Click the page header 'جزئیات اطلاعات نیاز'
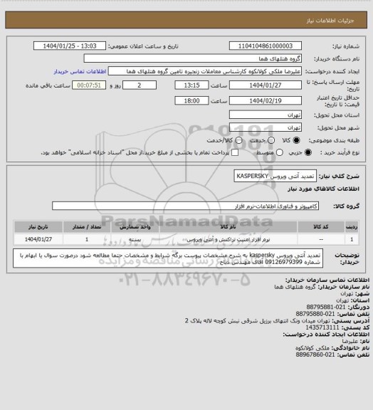373x410 pixels. pos(330,21)
